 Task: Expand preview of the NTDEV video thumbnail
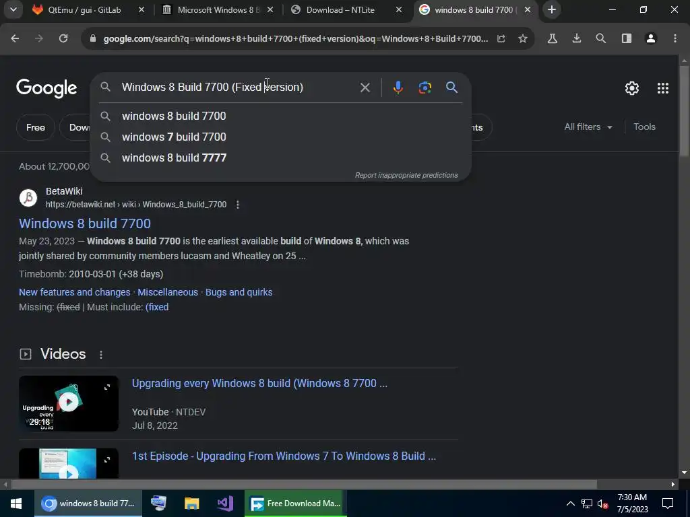[107, 387]
